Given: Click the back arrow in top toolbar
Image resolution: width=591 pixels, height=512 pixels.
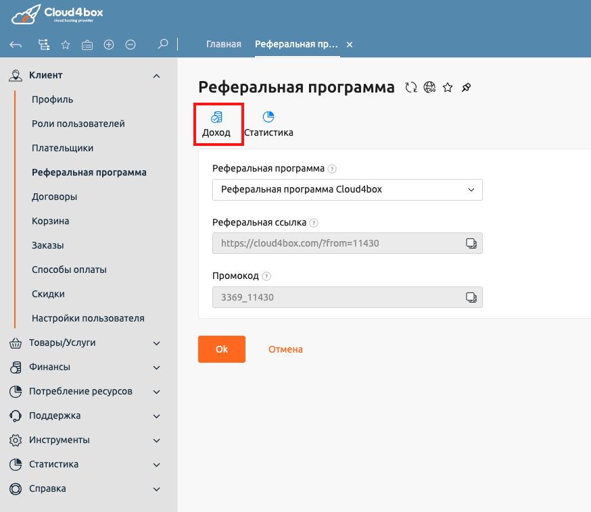Looking at the screenshot, I should pyautogui.click(x=15, y=44).
